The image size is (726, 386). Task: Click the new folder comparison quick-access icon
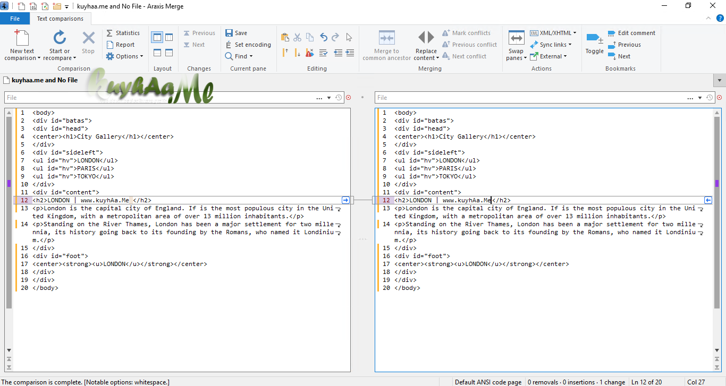57,6
